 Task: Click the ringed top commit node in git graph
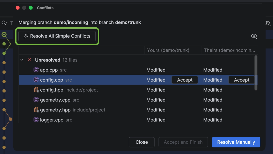pos(4,34)
